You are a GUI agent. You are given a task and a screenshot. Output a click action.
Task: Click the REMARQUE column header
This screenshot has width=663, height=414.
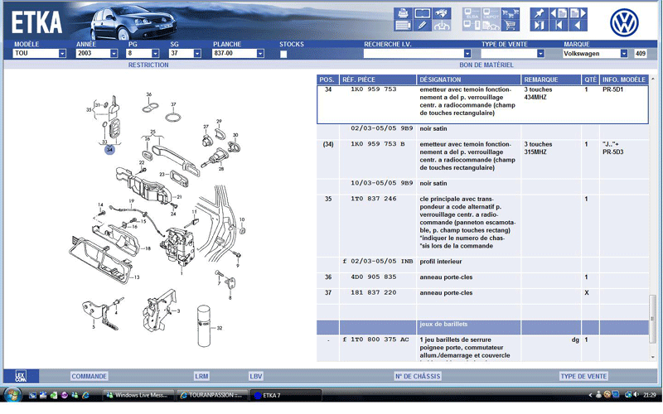click(x=551, y=79)
